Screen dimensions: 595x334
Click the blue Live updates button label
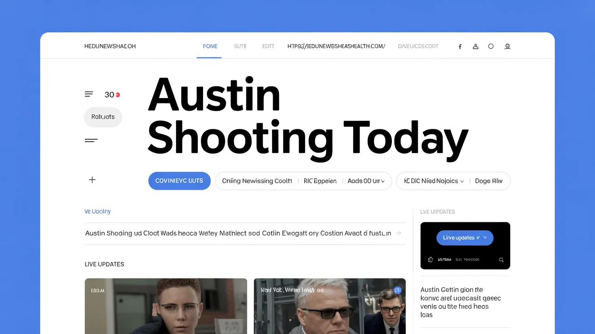tap(458, 238)
